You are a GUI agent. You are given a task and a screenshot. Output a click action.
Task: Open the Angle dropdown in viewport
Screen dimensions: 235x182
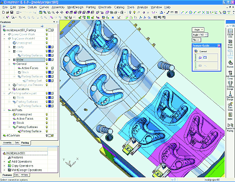pos(198,30)
